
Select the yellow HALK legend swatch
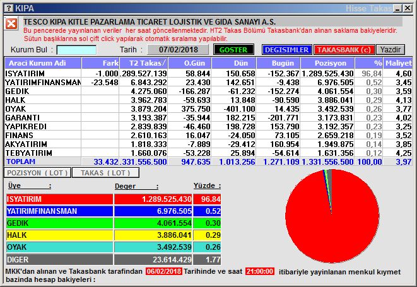[x=59, y=235]
